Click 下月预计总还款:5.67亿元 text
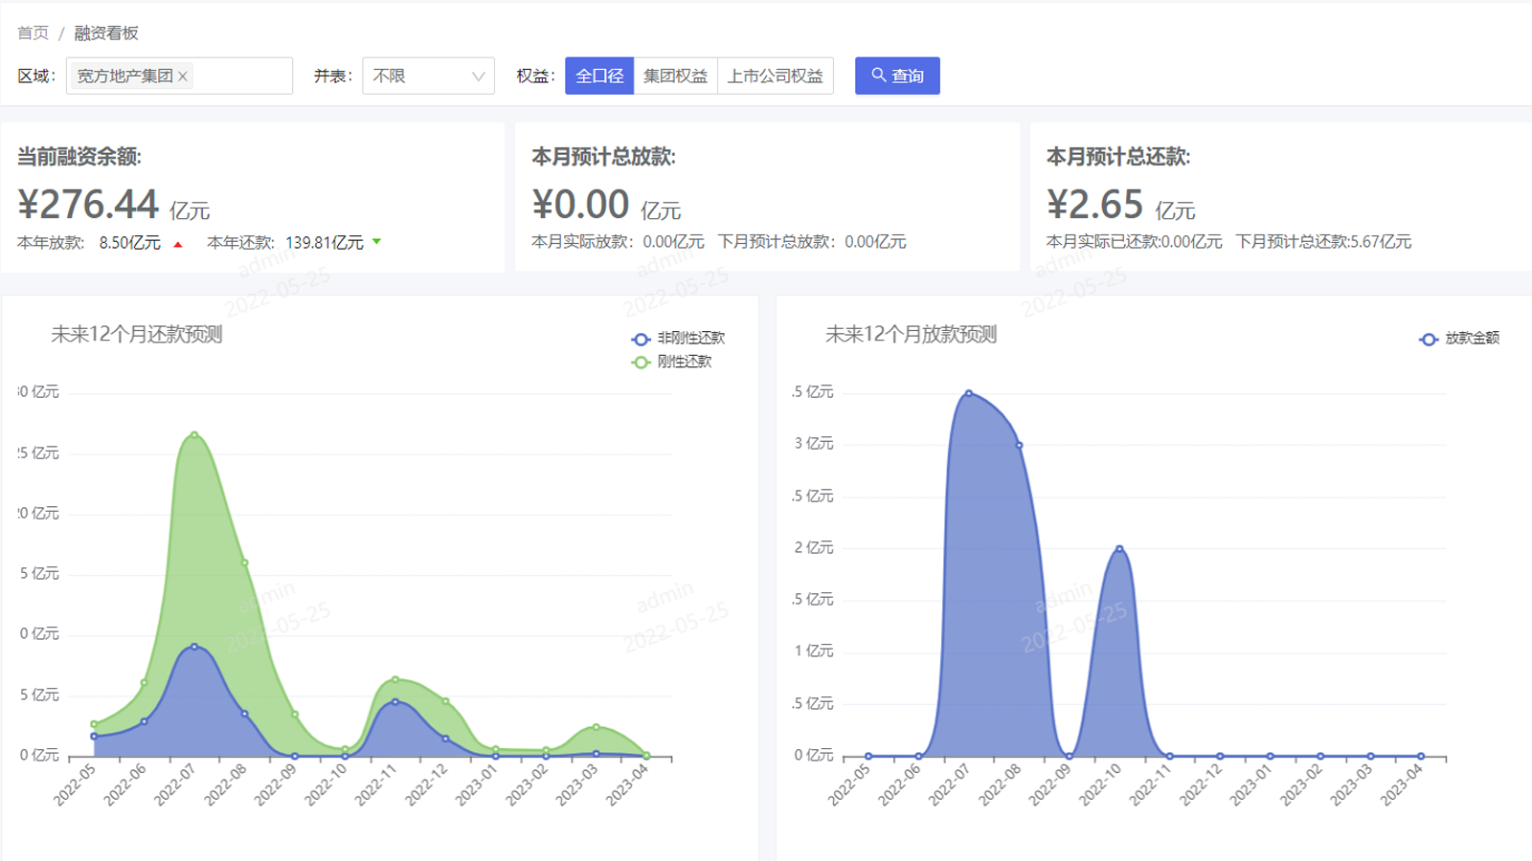 point(1323,242)
